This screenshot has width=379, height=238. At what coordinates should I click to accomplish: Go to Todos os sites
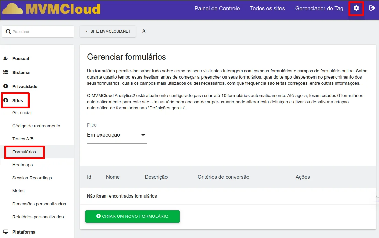267,9
